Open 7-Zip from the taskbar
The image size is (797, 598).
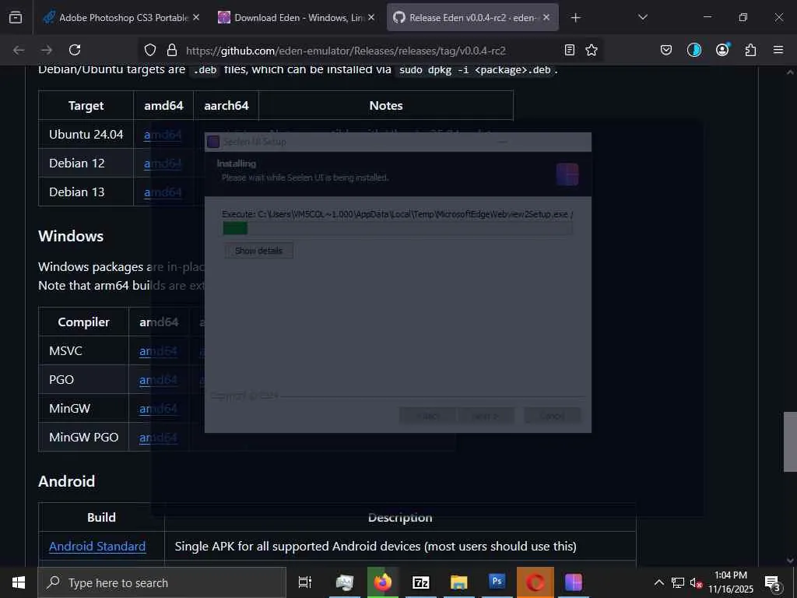421,582
